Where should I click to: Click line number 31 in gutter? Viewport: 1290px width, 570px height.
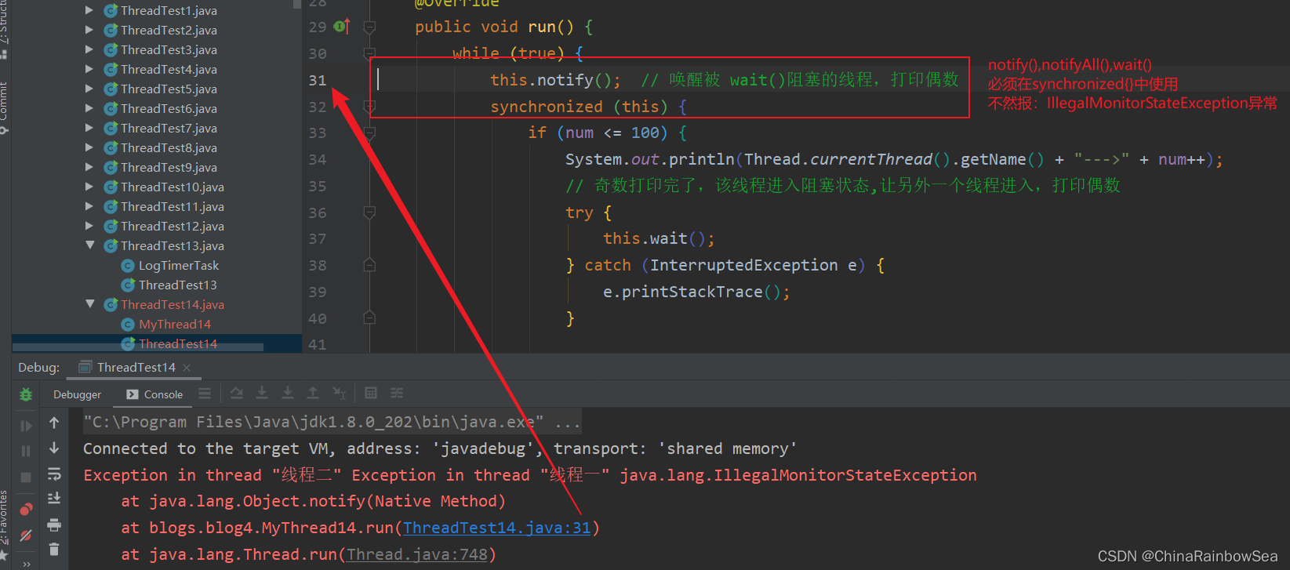317,80
